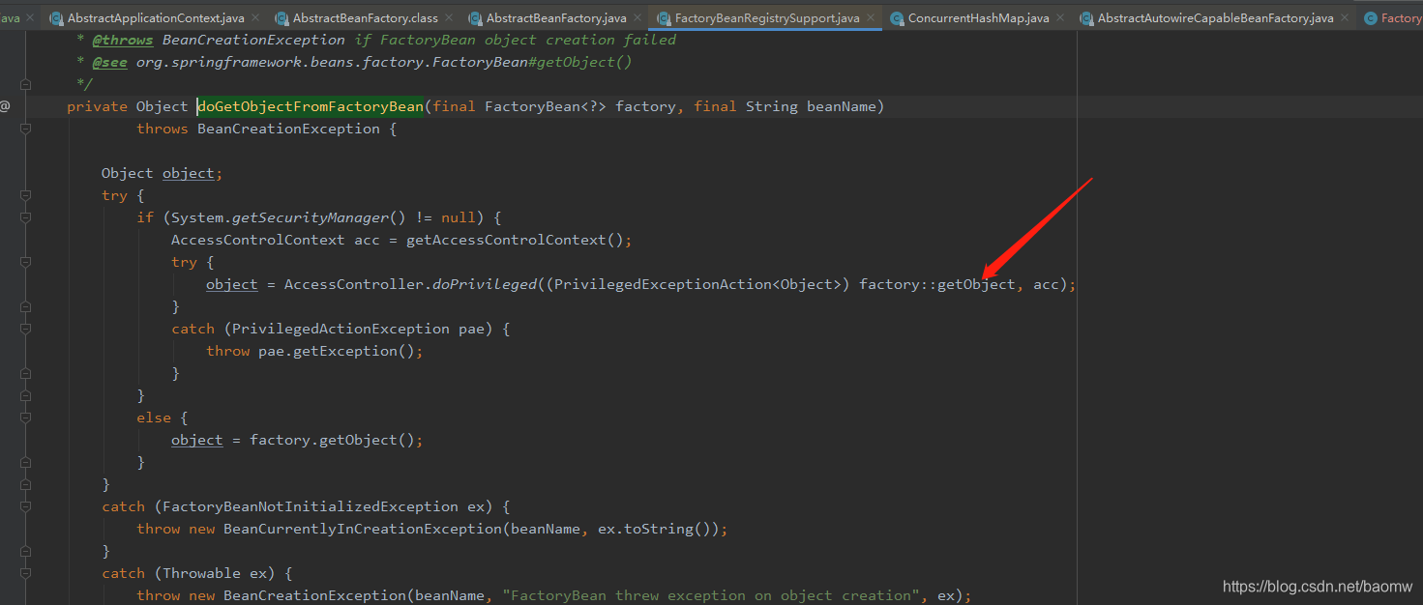Click the factory::getObject method reference
Image resolution: width=1423 pixels, height=605 pixels.
[x=937, y=284]
